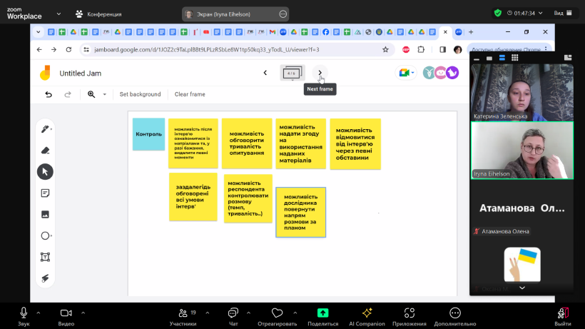Open a new browser tab
Image resolution: width=585 pixels, height=329 pixels.
point(471,32)
